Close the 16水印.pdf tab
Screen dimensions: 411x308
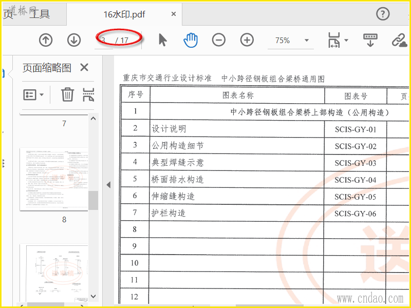pos(174,14)
